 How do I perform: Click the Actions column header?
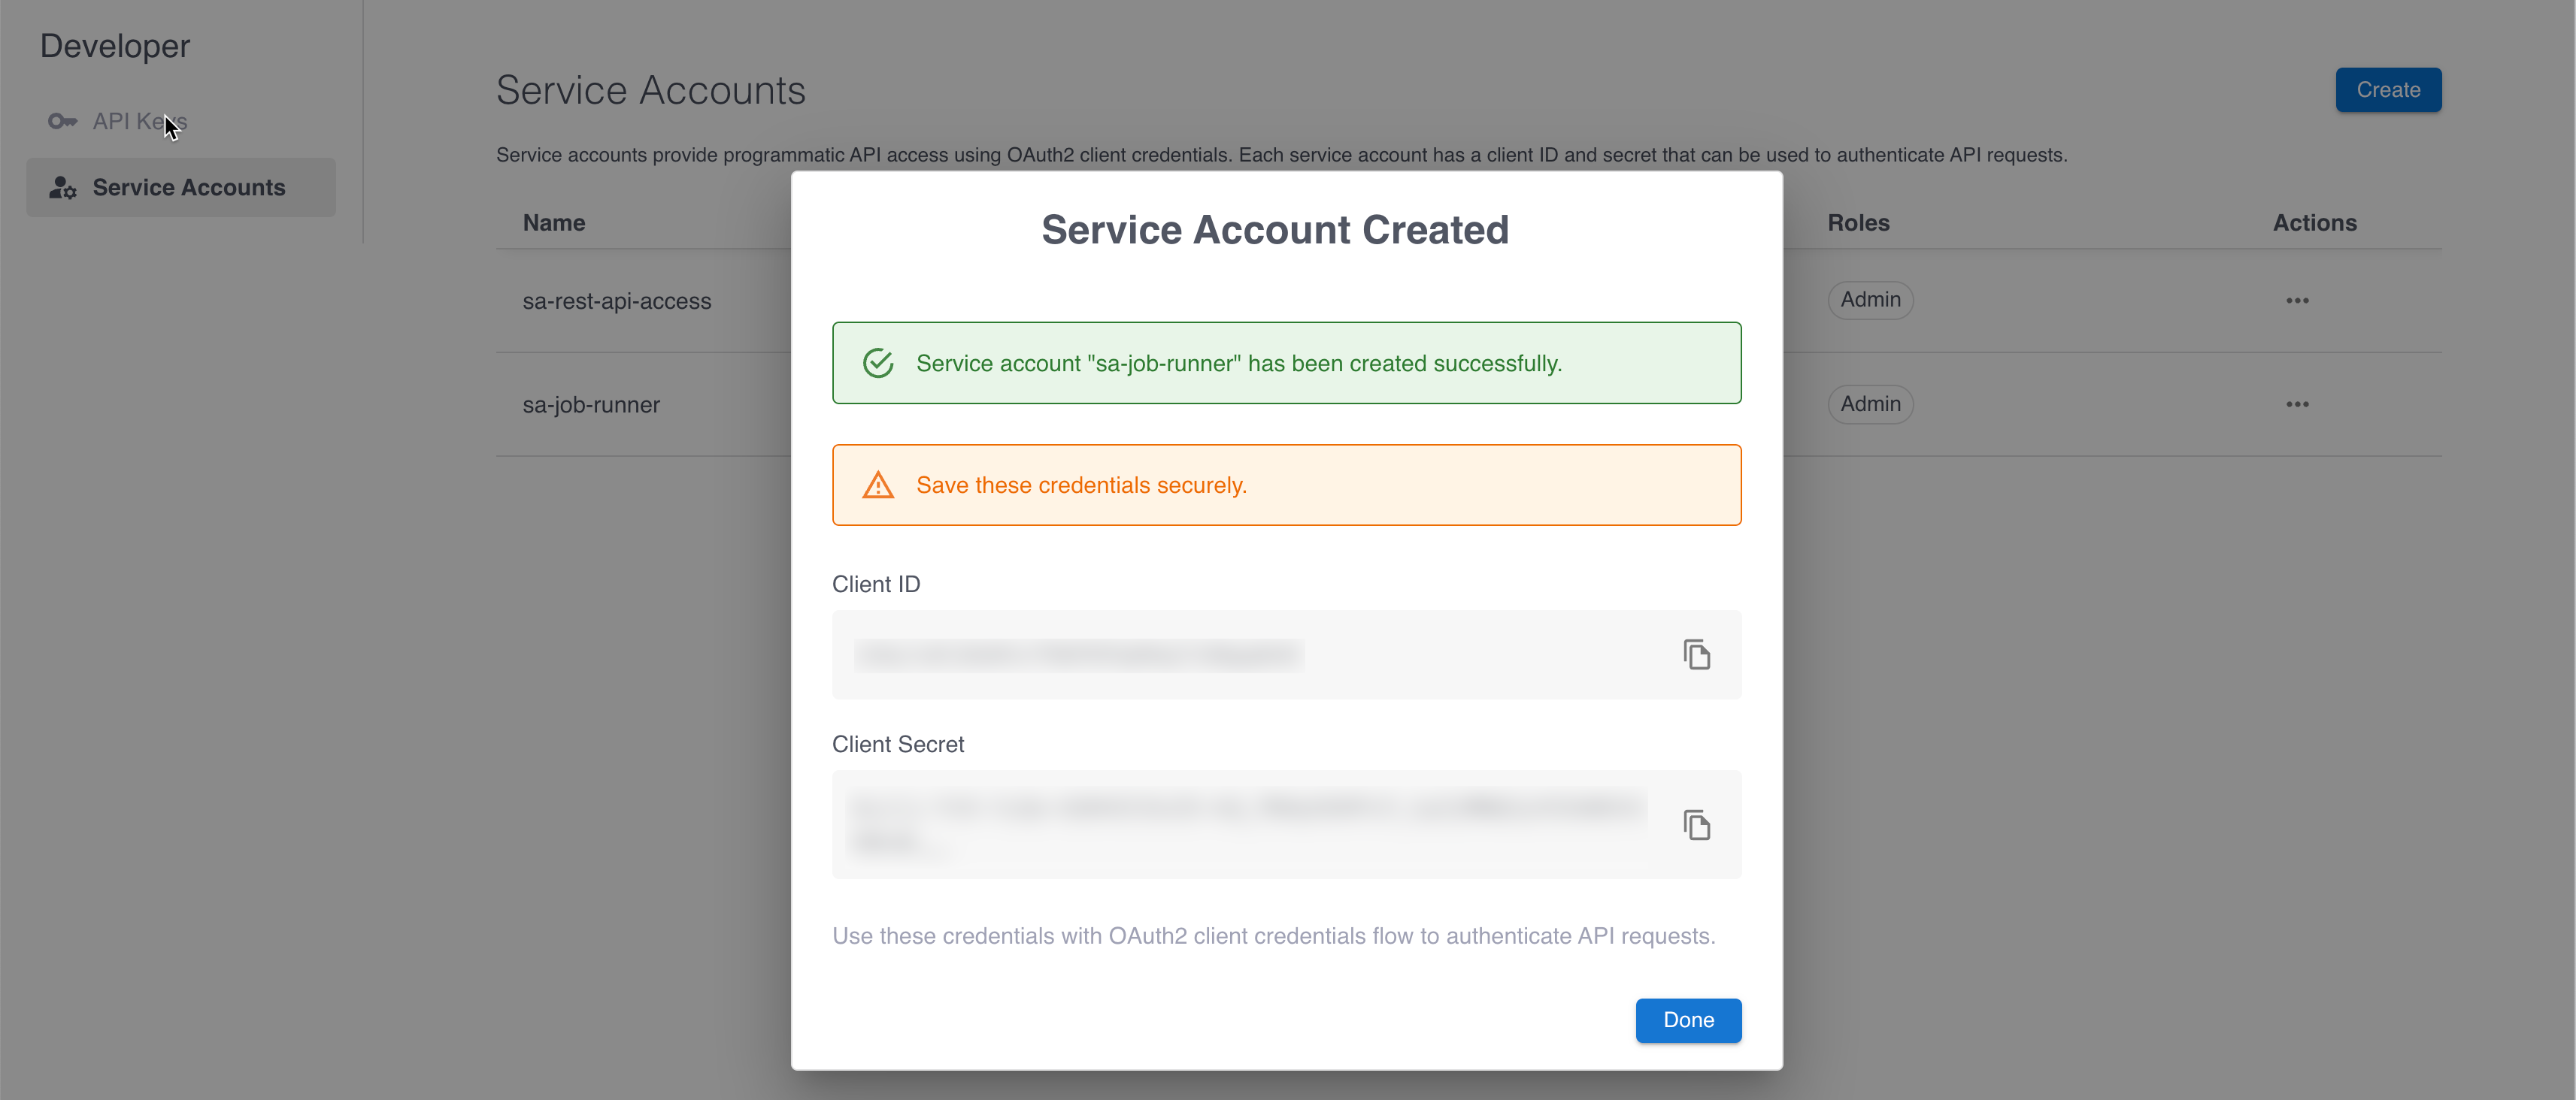[x=2315, y=222]
